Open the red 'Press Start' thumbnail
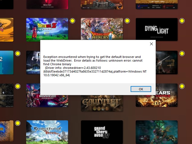 pos(47,4)
